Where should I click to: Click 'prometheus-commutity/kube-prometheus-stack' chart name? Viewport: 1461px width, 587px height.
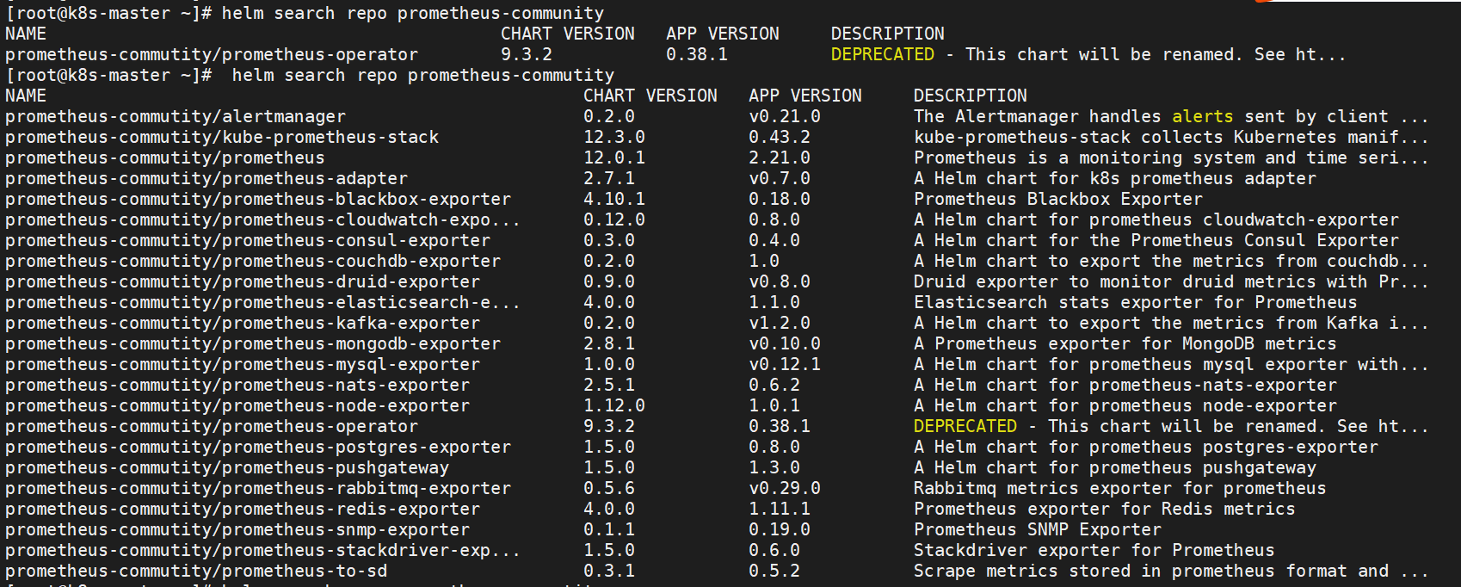click(222, 137)
